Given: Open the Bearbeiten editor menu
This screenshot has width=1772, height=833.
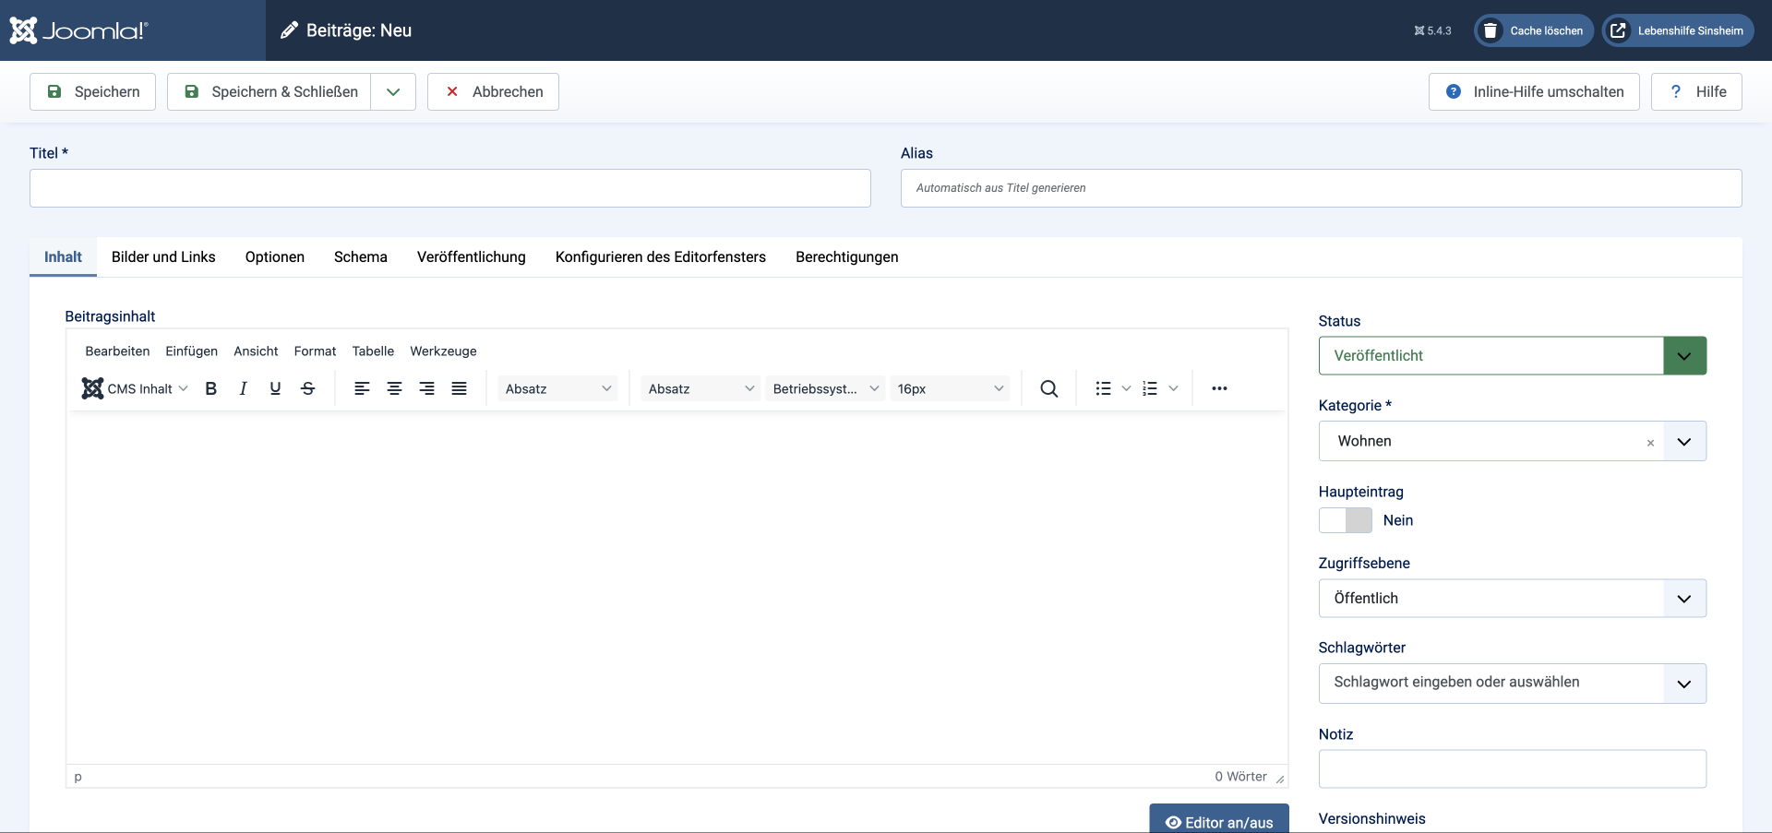Looking at the screenshot, I should (117, 351).
